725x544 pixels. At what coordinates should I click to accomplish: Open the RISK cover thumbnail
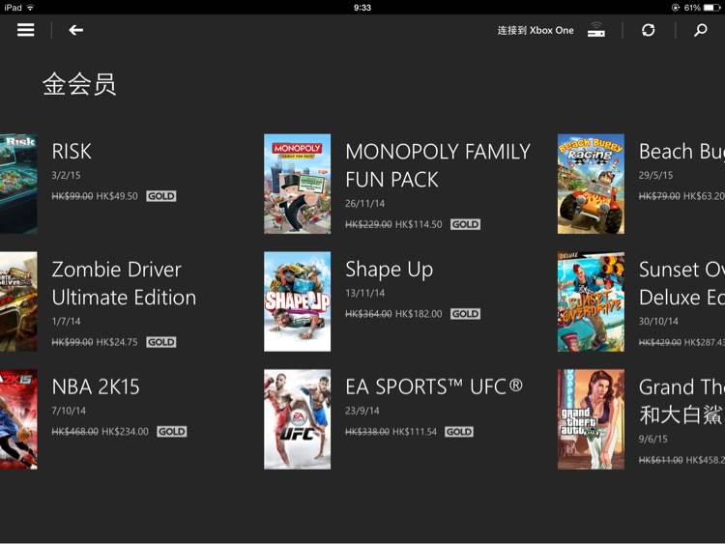point(18,184)
